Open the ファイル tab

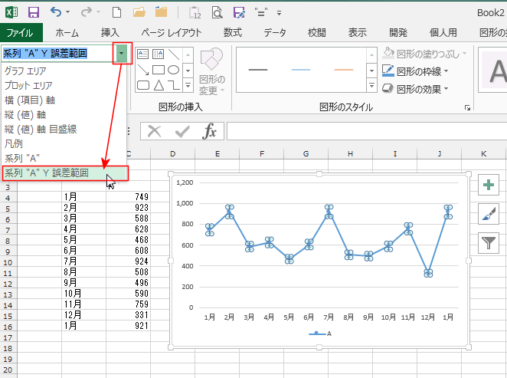pos(20,32)
